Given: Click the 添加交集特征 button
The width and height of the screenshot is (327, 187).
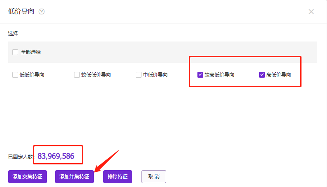Looking at the screenshot, I should tap(28, 177).
